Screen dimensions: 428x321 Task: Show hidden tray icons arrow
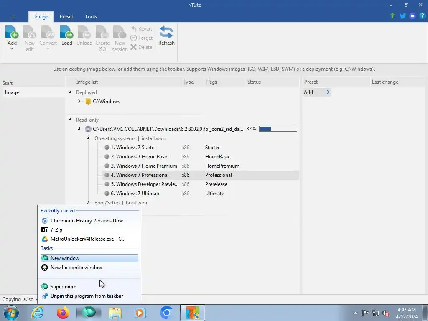(355, 313)
